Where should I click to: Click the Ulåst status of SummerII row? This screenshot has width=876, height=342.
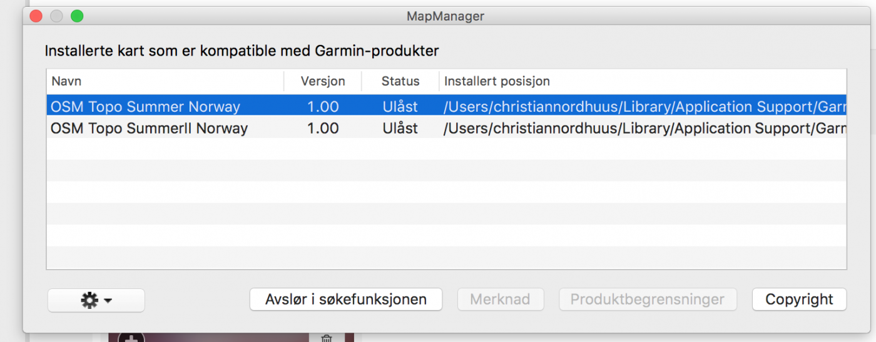[400, 129]
